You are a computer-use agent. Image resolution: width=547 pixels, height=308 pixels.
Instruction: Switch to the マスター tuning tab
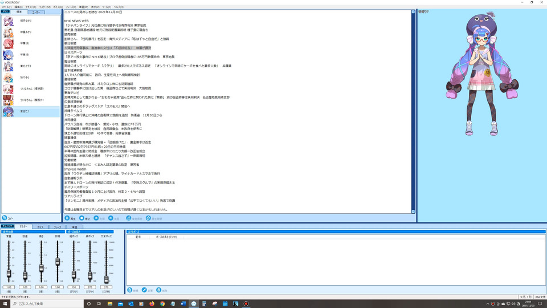23,226
